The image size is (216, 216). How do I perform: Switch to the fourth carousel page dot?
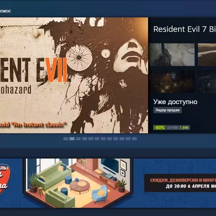tap(85, 139)
